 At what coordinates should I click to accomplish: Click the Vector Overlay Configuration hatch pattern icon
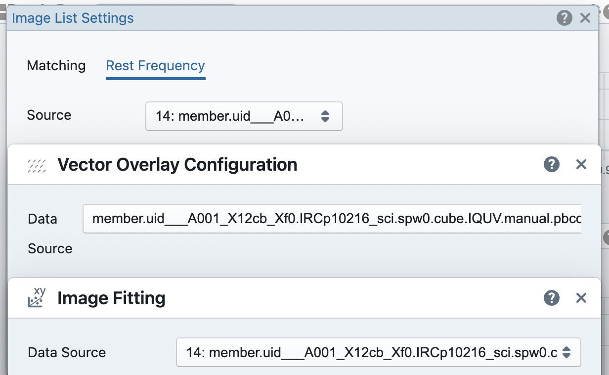[x=37, y=164]
